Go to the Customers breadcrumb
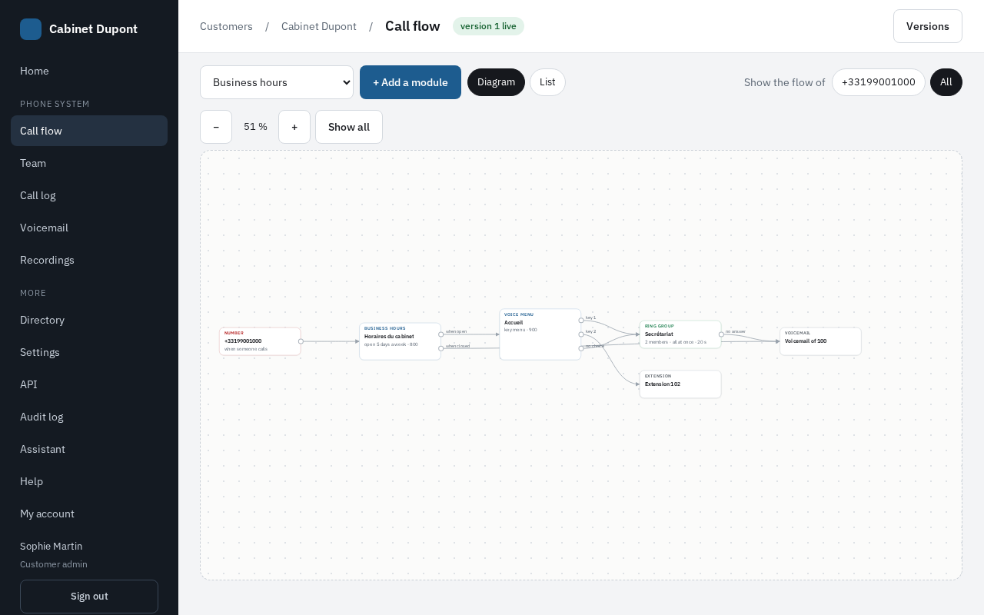This screenshot has height=615, width=984. (226, 26)
